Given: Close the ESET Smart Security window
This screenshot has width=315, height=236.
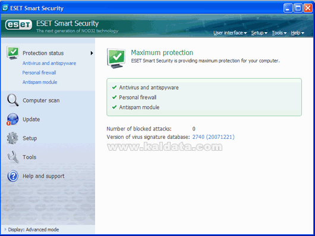Looking at the screenshot, I should (308, 8).
